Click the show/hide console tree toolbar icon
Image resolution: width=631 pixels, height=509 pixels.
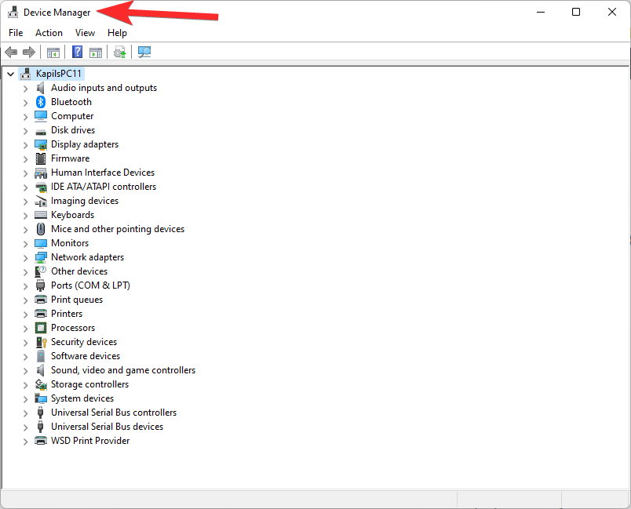tap(53, 53)
